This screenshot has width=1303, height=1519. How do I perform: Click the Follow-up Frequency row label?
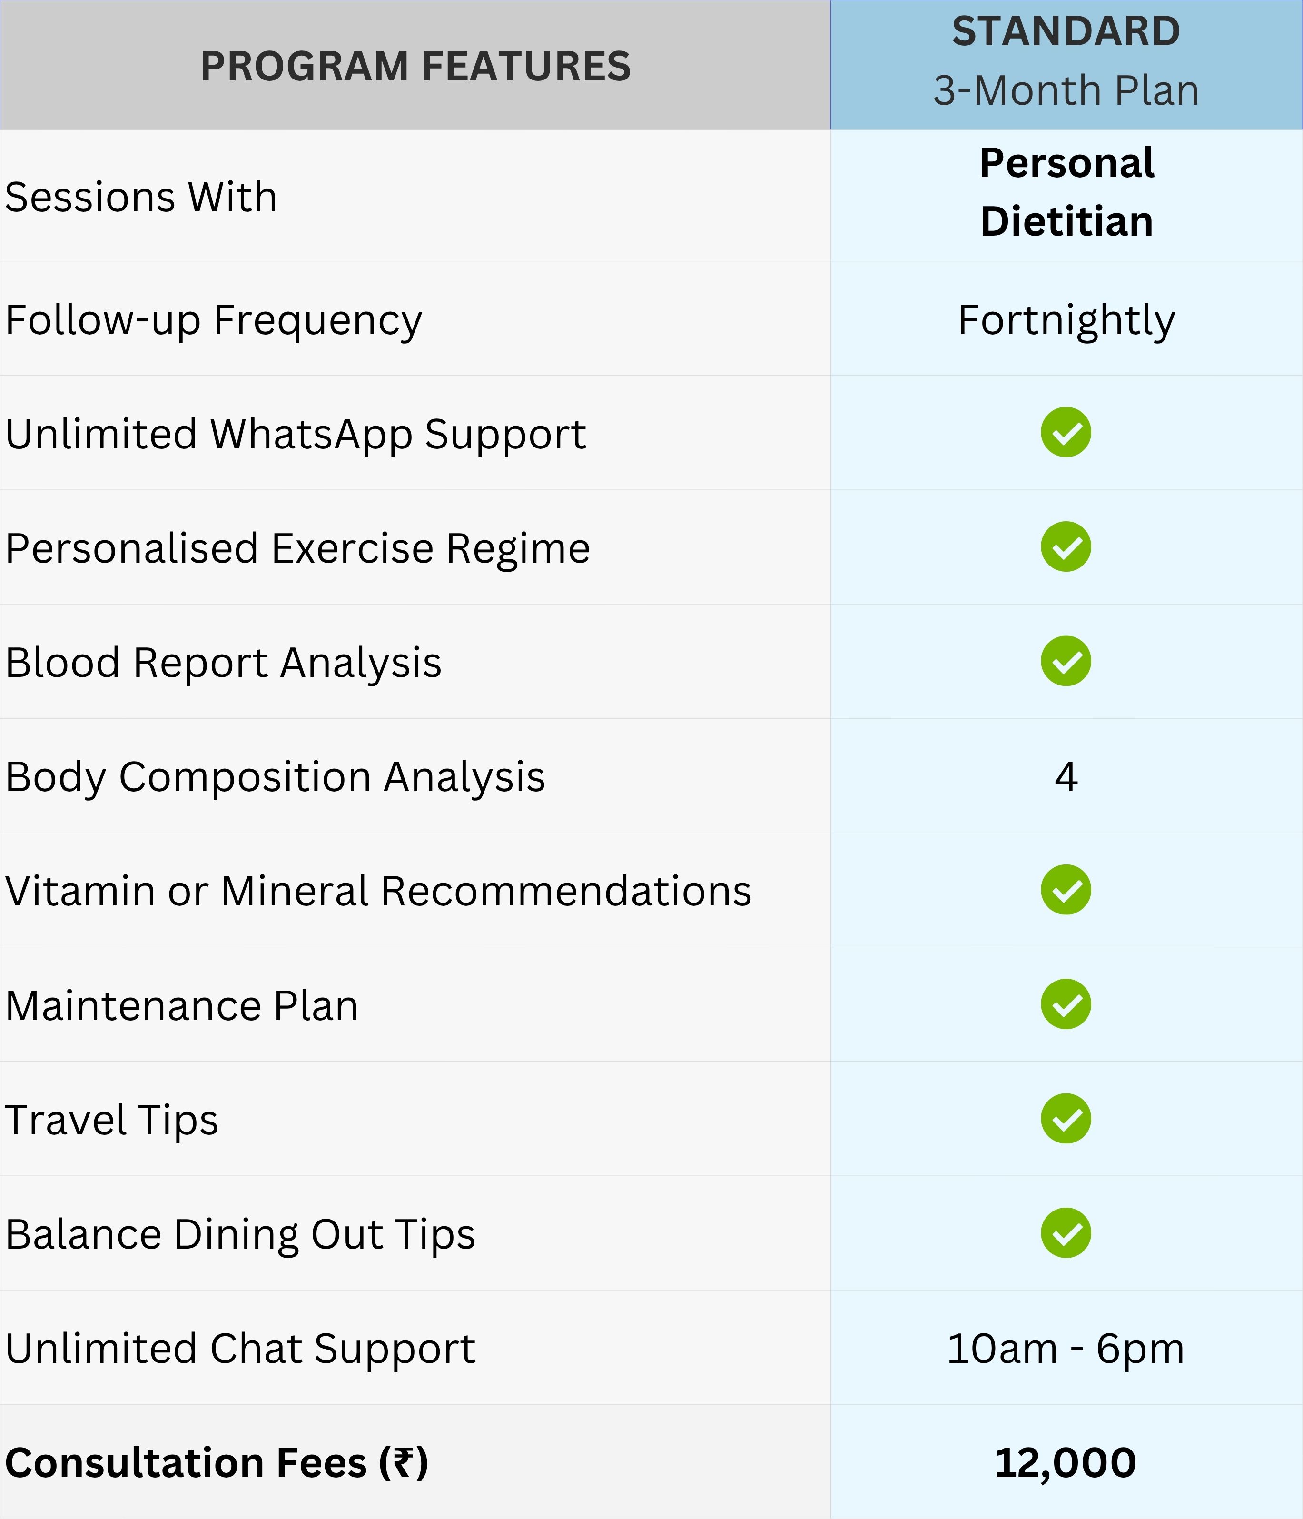coord(214,319)
